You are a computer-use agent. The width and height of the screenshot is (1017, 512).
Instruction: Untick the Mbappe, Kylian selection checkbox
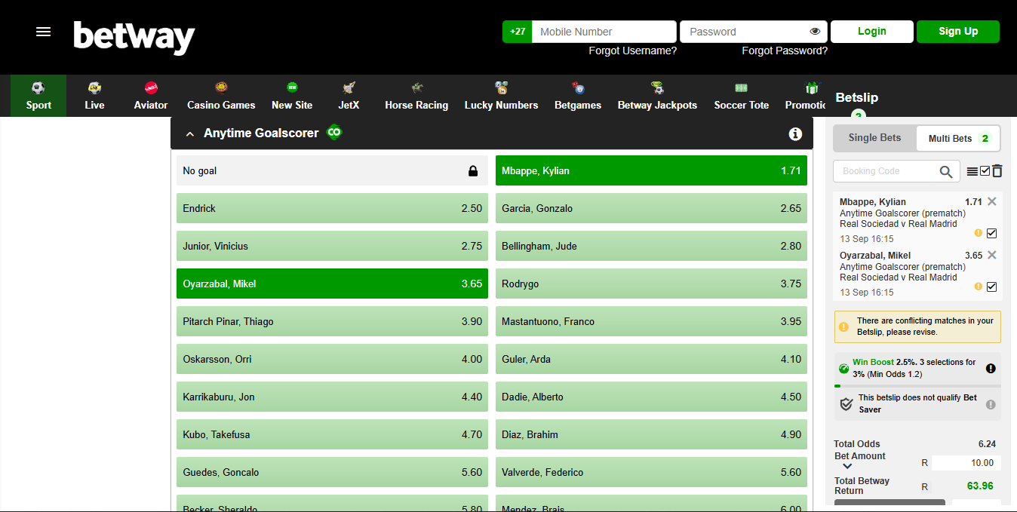click(x=991, y=233)
